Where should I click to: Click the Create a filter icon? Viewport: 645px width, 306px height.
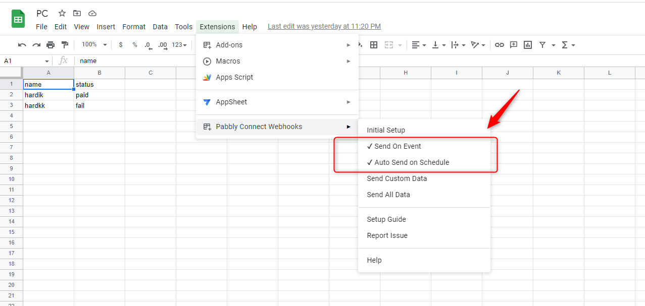pyautogui.click(x=542, y=45)
